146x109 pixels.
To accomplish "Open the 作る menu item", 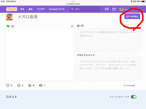I will (22, 9).
